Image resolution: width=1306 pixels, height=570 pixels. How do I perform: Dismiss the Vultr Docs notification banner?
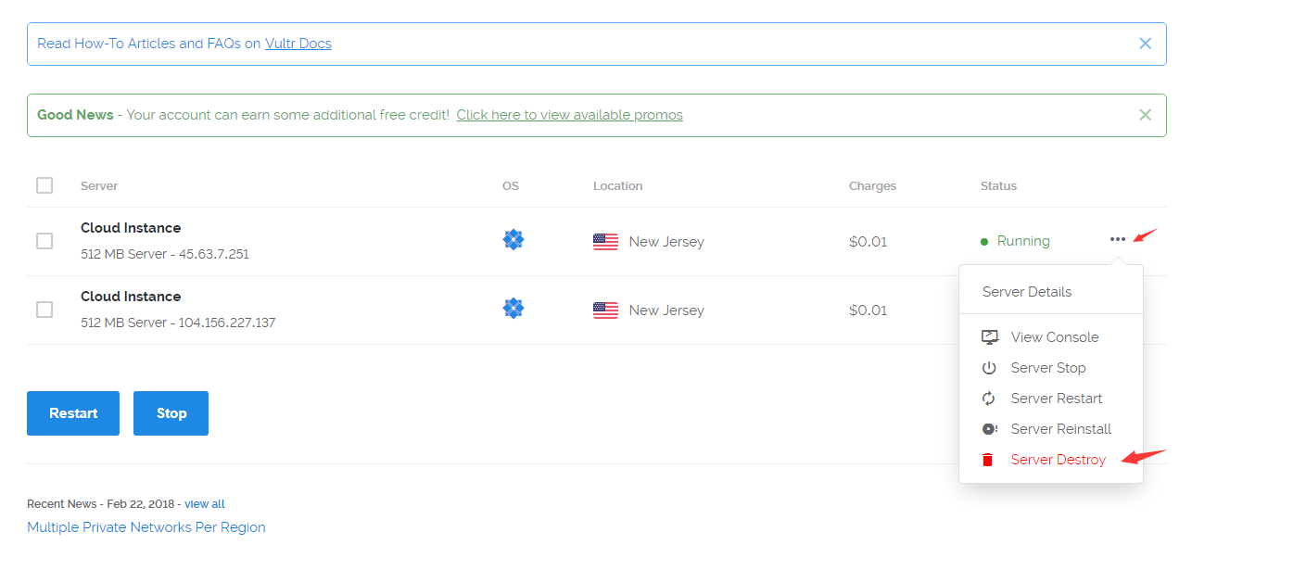(x=1145, y=44)
